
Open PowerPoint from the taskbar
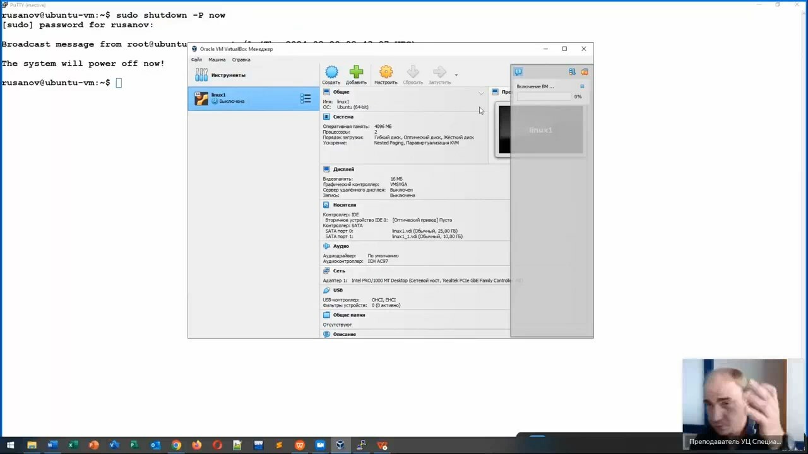93,445
